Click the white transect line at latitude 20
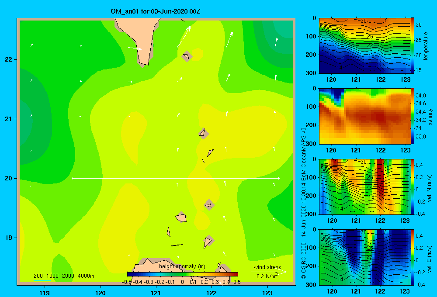Screen dimensions: 437x297 coord(176,178)
